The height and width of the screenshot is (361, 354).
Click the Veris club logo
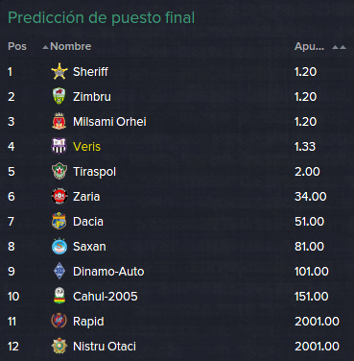59,146
